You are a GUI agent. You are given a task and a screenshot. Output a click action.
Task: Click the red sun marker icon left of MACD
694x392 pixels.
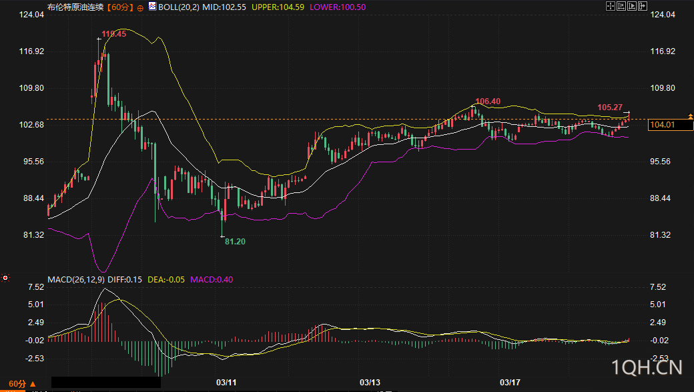tap(5, 278)
